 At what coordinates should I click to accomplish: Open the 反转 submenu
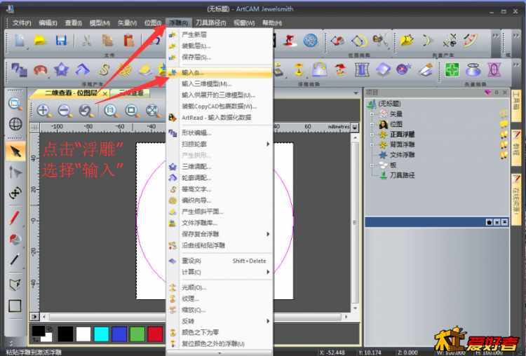pos(220,321)
